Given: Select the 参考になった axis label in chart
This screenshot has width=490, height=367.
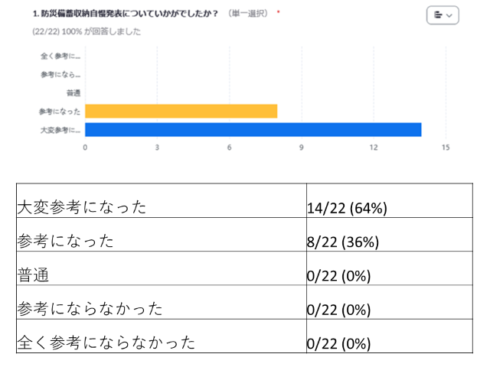Looking at the screenshot, I should [61, 111].
